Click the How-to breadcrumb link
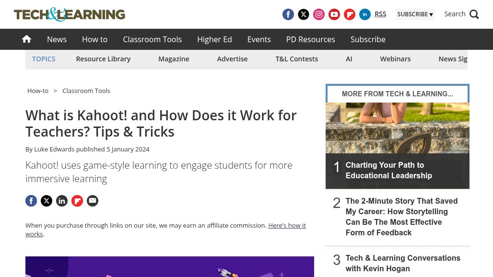The image size is (493, 277). [38, 91]
